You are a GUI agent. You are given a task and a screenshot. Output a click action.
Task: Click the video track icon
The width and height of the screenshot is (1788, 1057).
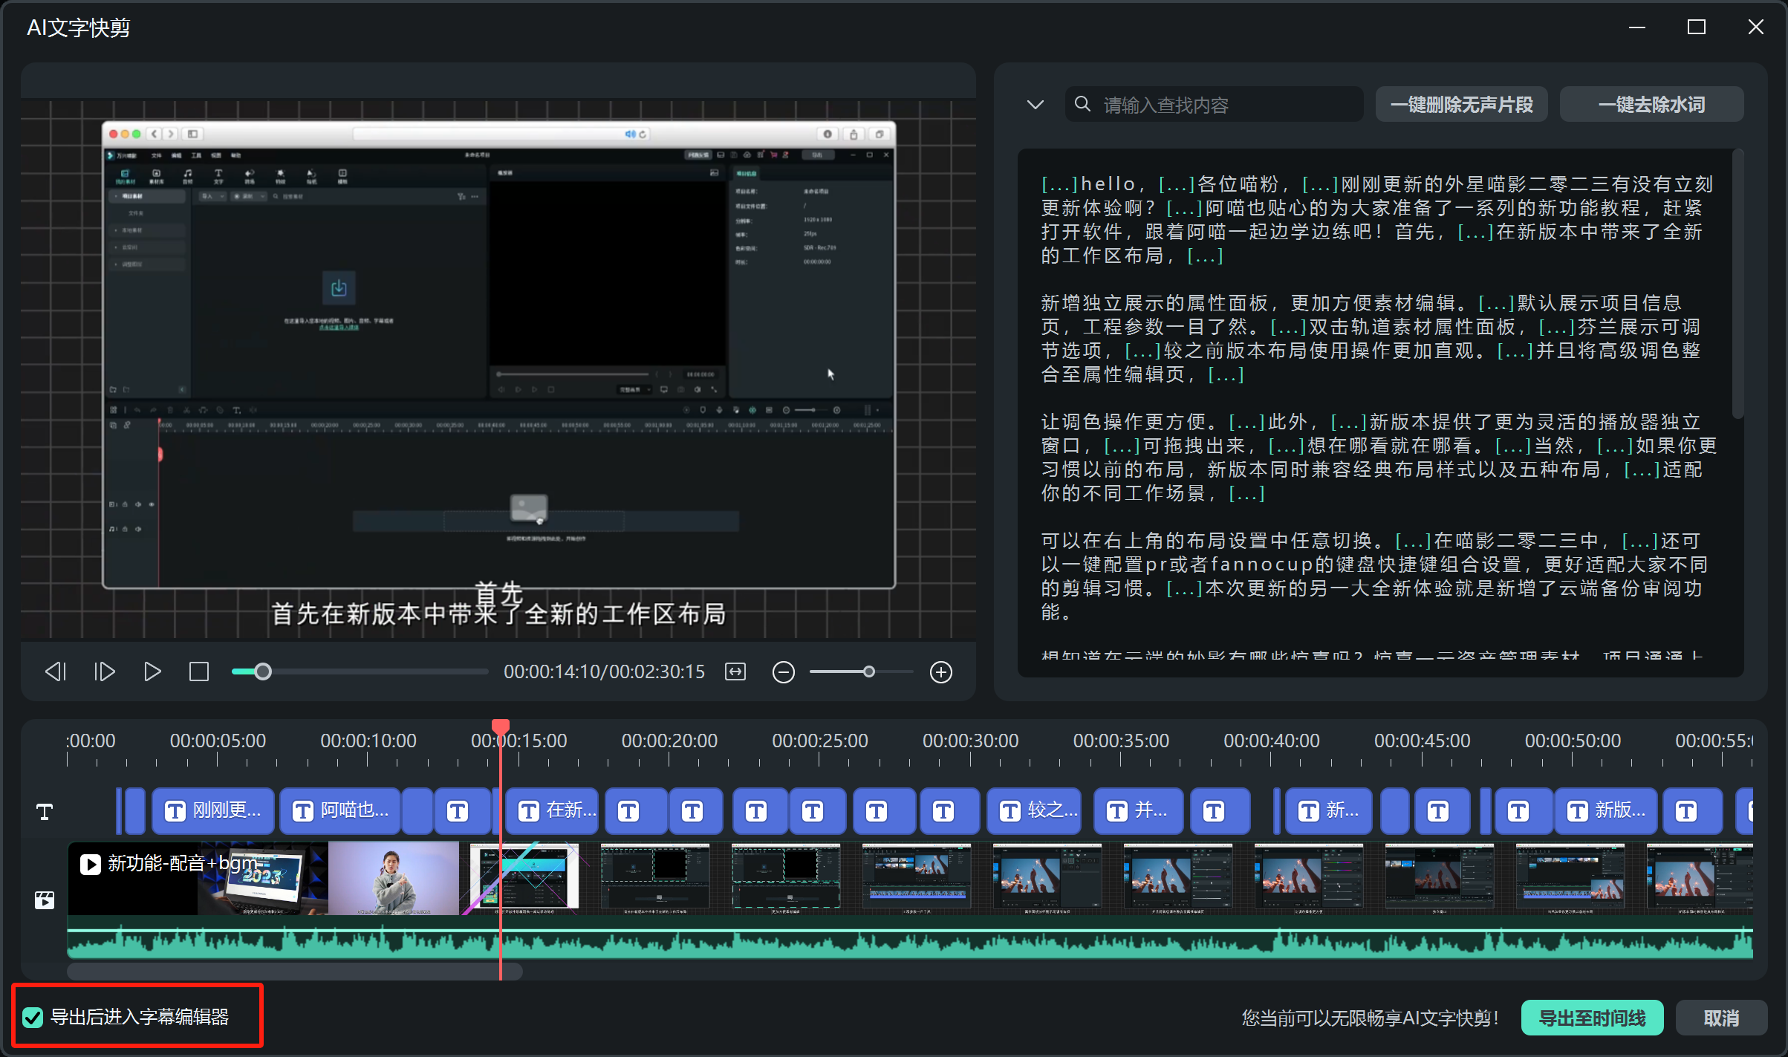(45, 900)
